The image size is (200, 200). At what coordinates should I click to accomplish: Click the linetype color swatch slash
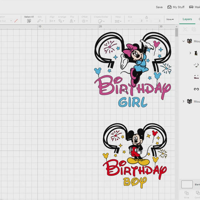[16, 21]
